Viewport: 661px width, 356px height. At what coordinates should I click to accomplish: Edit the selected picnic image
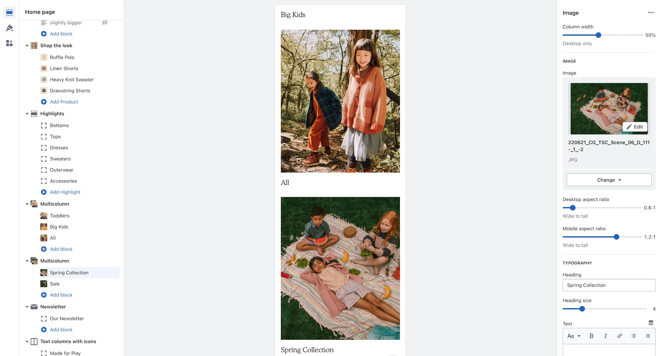pyautogui.click(x=635, y=127)
